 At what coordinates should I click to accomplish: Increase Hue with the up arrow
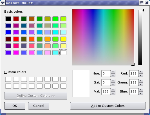(x=113, y=72)
